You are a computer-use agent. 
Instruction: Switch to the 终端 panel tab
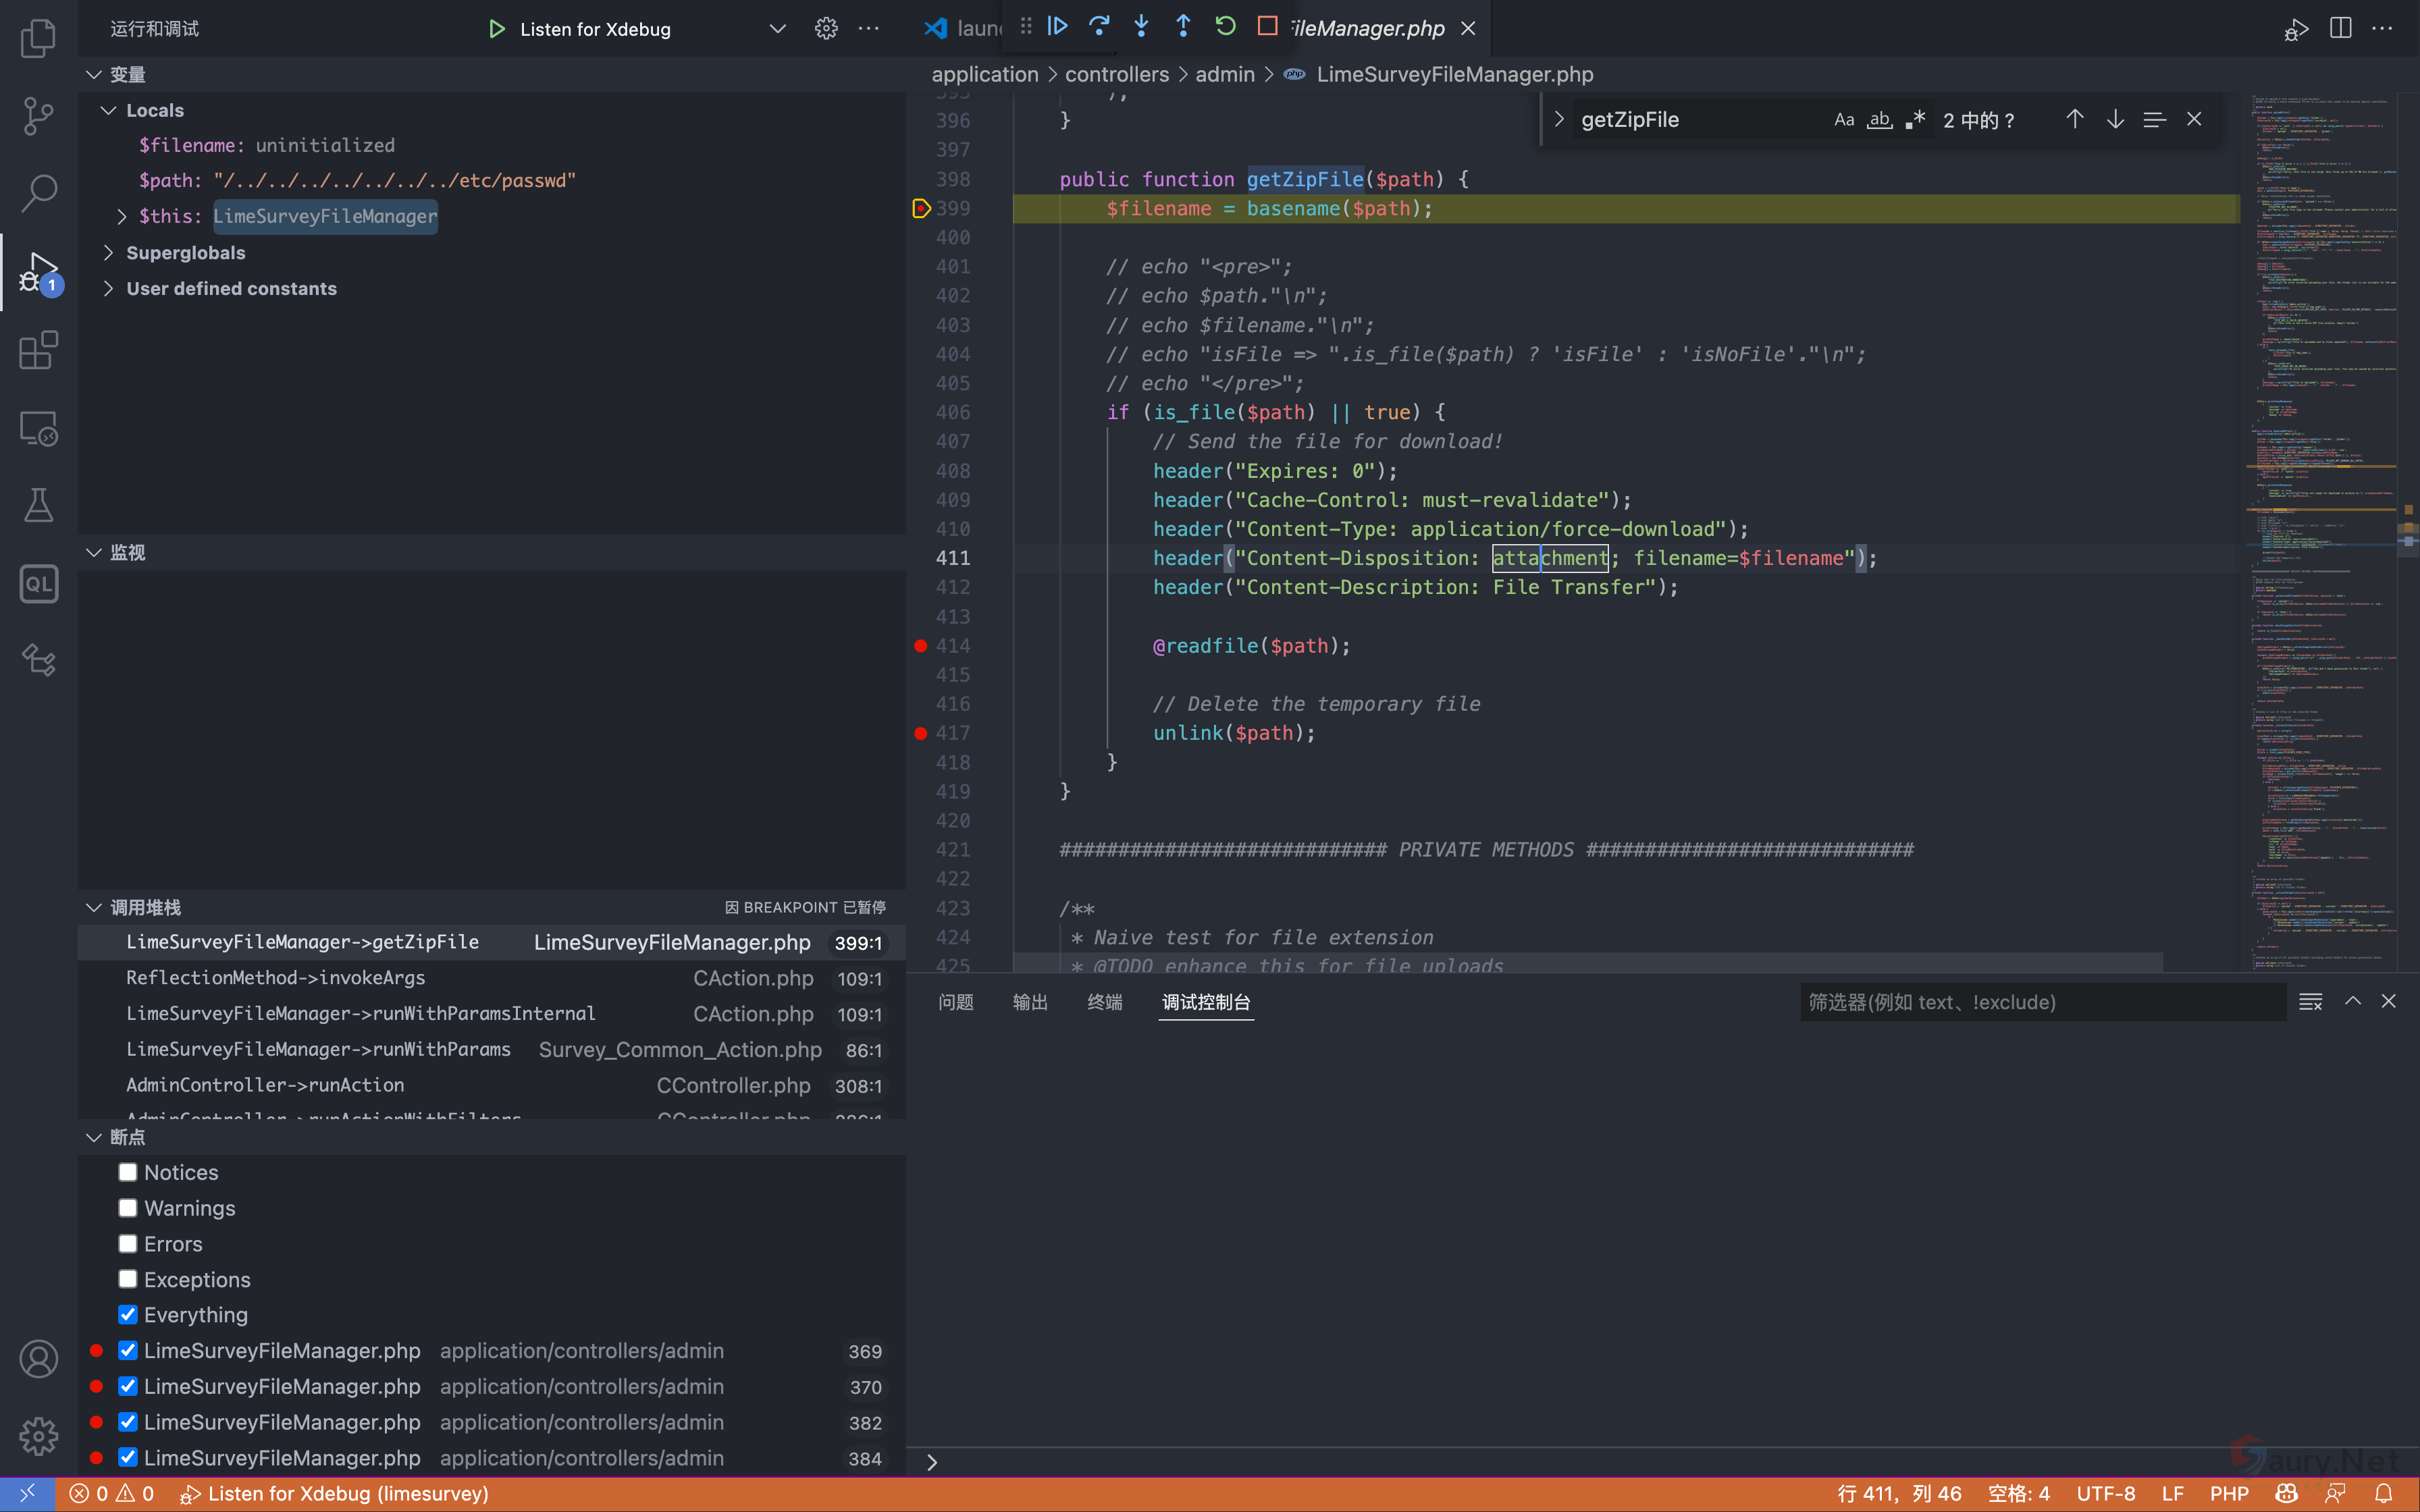1104,1002
